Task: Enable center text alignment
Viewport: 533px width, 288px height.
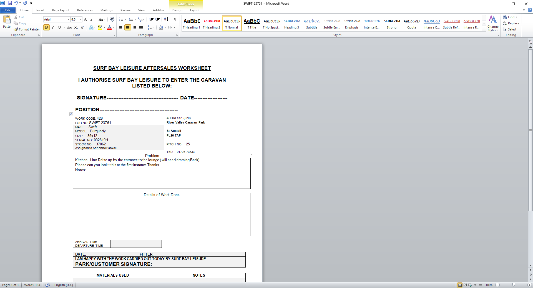Action: (128, 27)
